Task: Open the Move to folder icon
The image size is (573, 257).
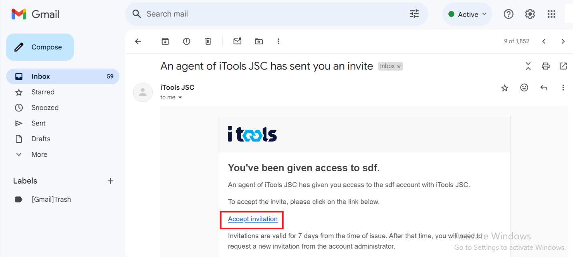Action: 259,41
